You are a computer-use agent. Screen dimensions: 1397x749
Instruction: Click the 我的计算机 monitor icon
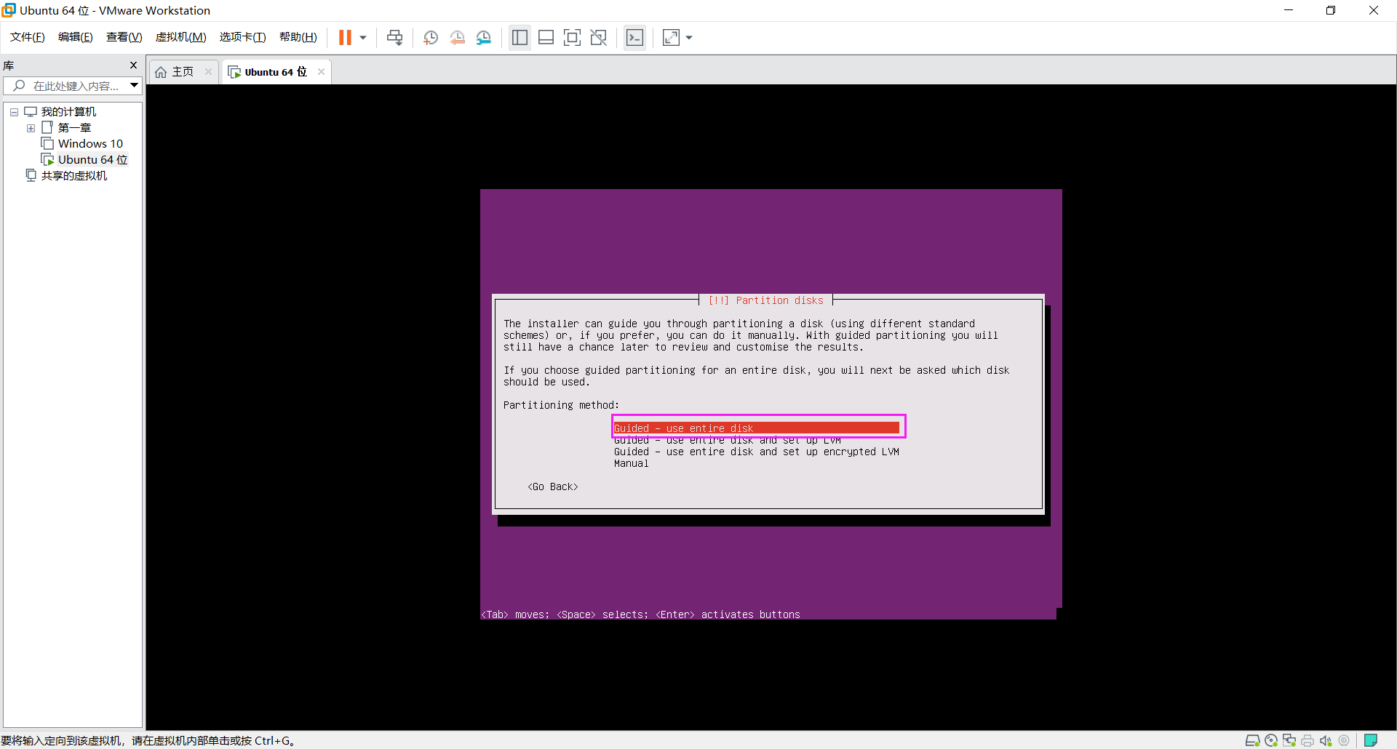coord(31,112)
